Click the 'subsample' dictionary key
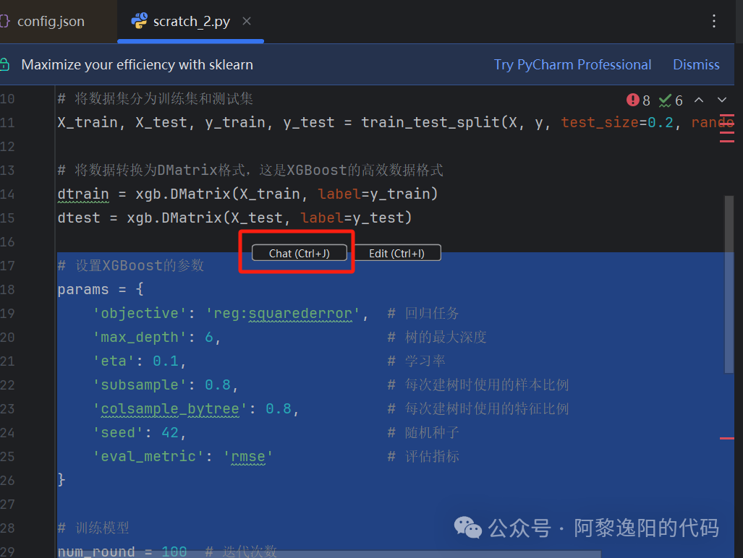Image resolution: width=743 pixels, height=558 pixels. tap(140, 385)
